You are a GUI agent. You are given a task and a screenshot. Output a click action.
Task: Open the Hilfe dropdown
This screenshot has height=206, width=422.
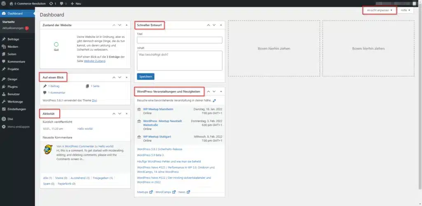point(406,10)
